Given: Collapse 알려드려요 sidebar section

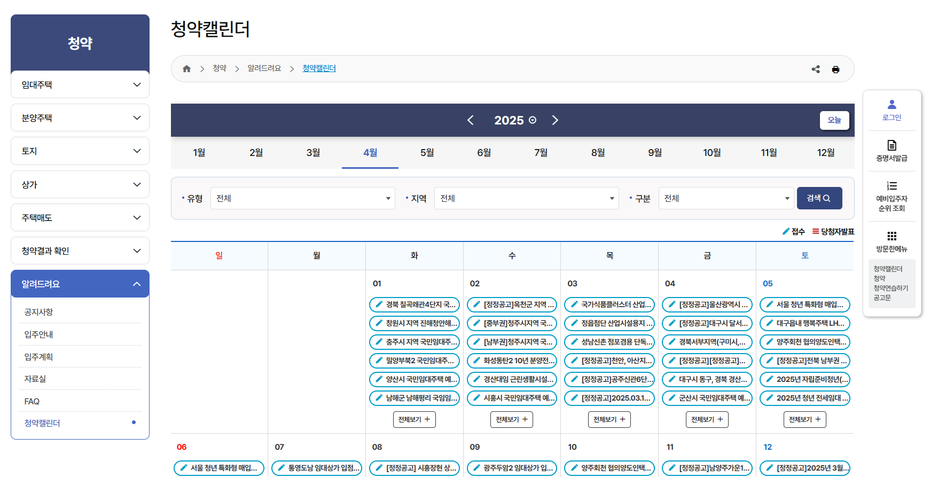Looking at the screenshot, I should coord(80,284).
